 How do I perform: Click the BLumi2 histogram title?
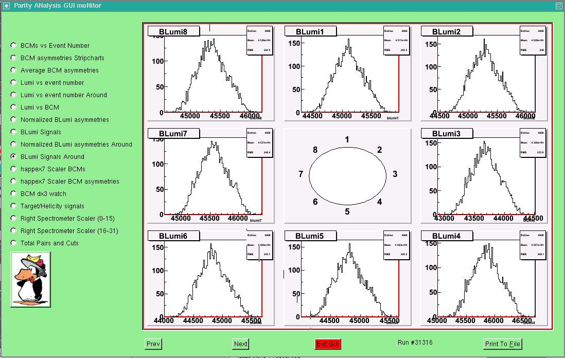(447, 31)
